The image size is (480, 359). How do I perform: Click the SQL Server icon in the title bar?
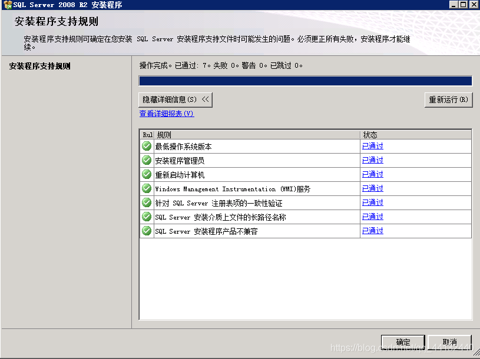(5, 4)
